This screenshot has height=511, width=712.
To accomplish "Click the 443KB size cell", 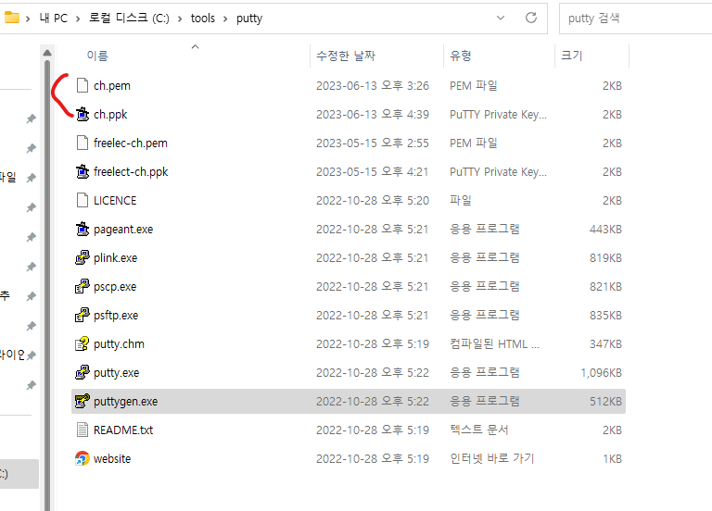I will (605, 230).
